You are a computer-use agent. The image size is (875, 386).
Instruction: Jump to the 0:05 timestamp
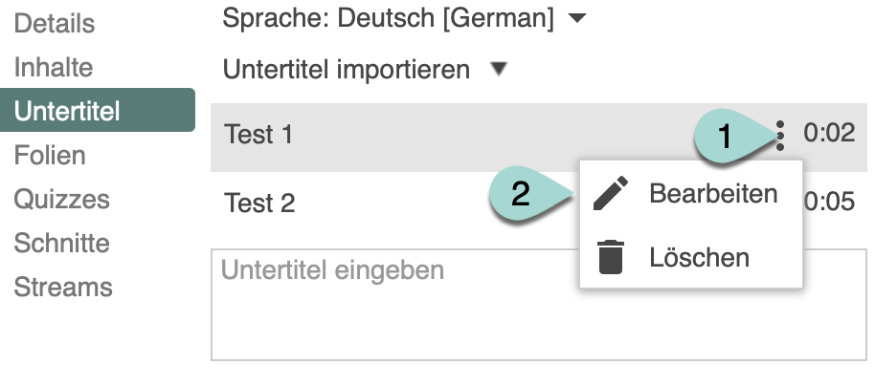tap(829, 203)
